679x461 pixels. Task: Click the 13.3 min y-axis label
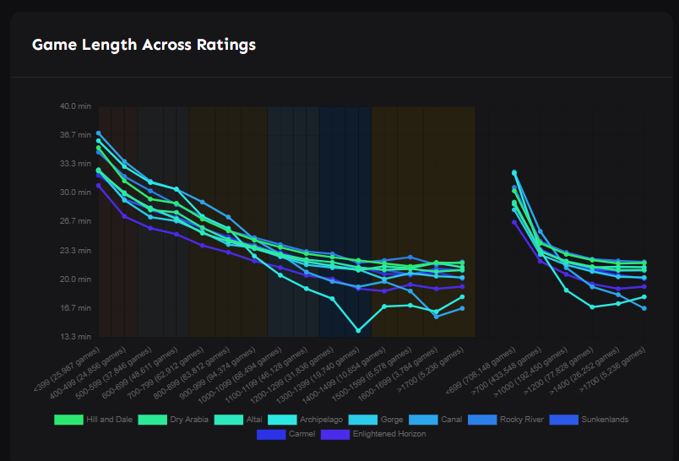(x=74, y=337)
